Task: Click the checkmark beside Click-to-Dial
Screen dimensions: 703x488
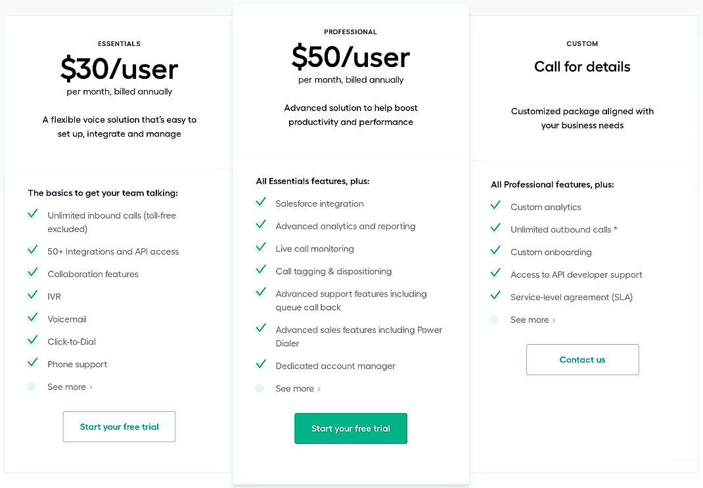Action: pyautogui.click(x=32, y=340)
